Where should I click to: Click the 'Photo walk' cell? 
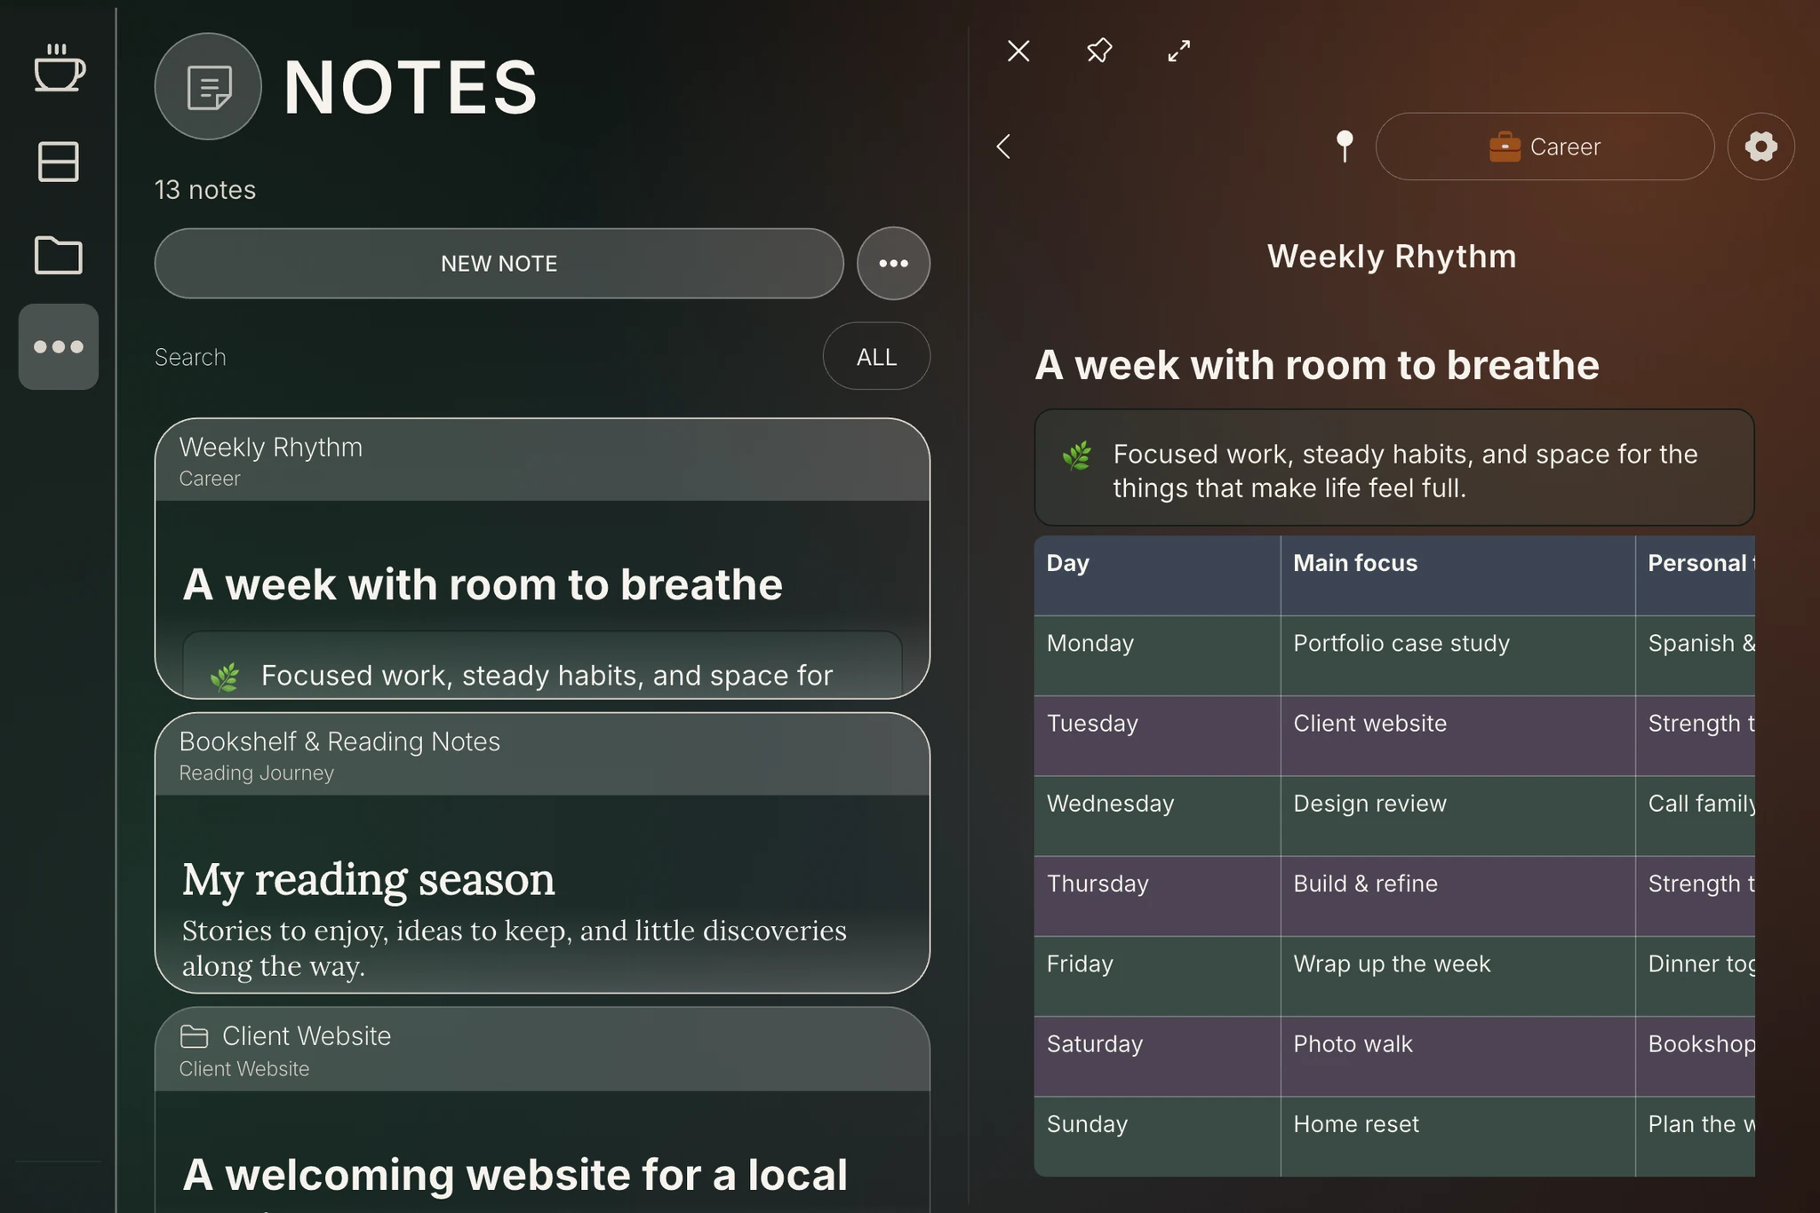click(x=1457, y=1056)
